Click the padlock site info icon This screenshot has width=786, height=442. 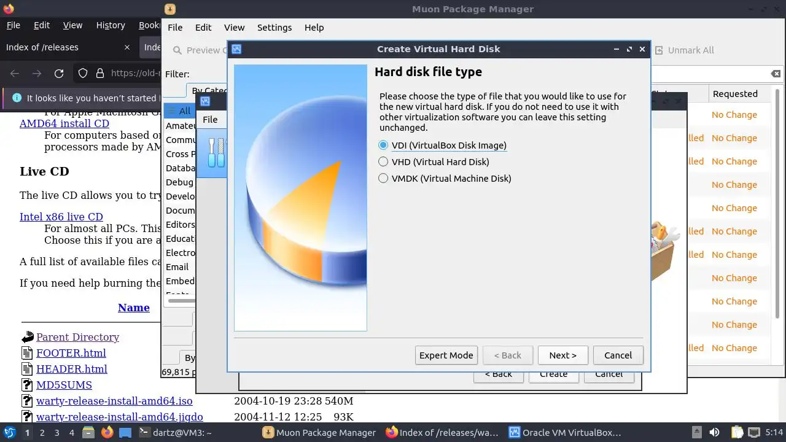click(x=100, y=73)
